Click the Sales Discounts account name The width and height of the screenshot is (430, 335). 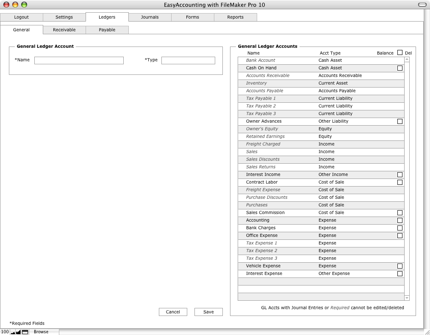pyautogui.click(x=263, y=159)
